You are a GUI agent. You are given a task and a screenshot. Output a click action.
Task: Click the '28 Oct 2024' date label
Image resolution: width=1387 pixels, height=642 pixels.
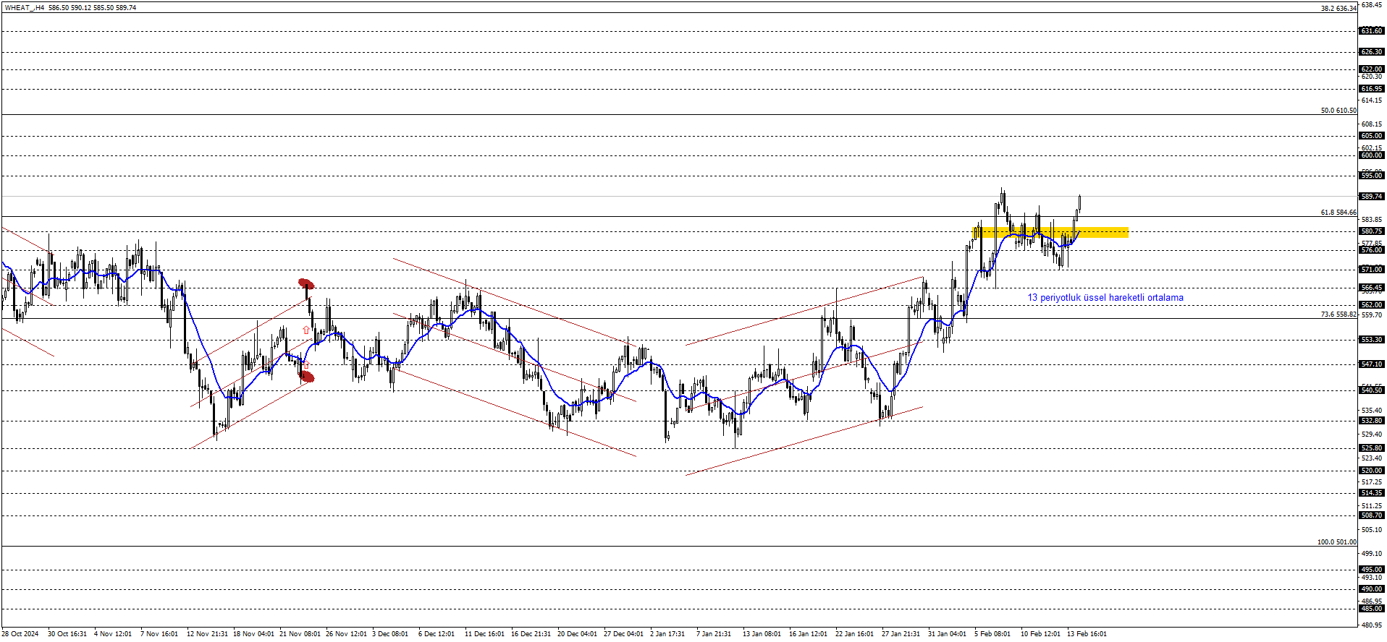coord(20,634)
